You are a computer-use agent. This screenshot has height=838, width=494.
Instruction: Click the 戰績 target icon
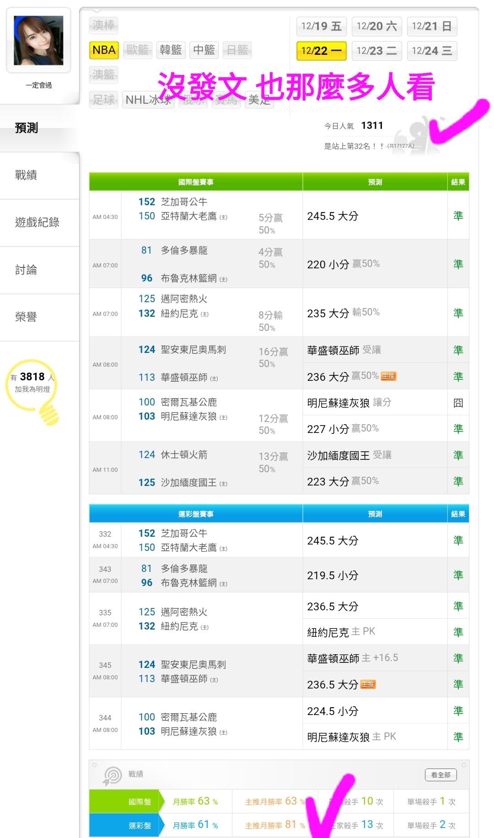click(x=112, y=776)
